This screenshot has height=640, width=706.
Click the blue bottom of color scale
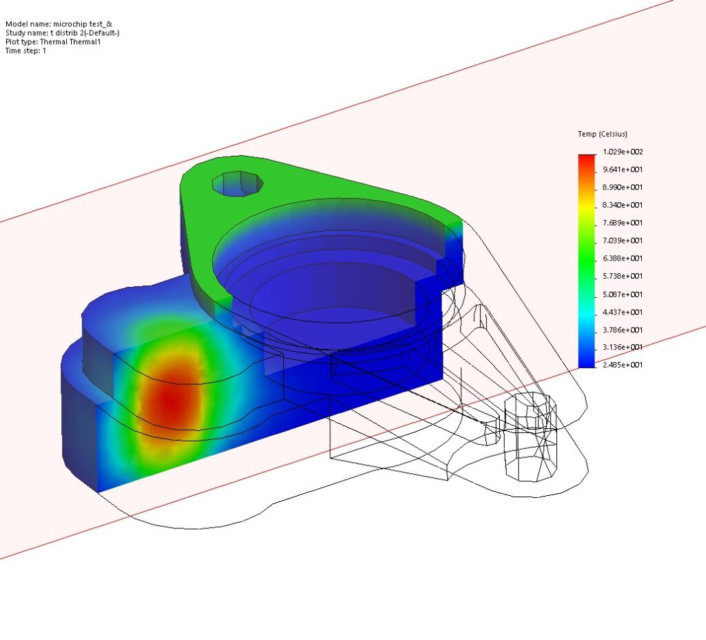[x=587, y=361]
